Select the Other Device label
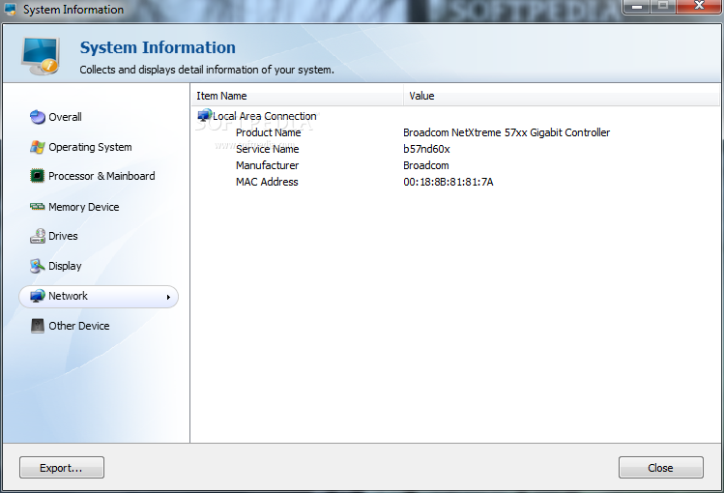 pos(79,326)
